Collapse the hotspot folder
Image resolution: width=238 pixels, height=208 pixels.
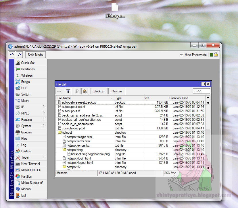click(60, 133)
